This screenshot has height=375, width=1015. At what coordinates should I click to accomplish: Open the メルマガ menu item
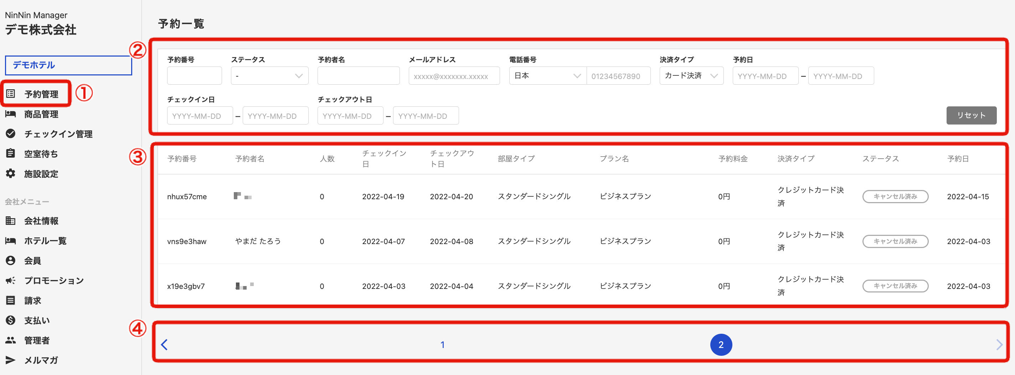click(x=41, y=360)
